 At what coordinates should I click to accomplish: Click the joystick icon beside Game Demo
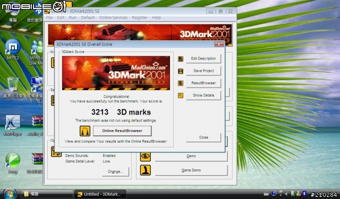(145, 170)
